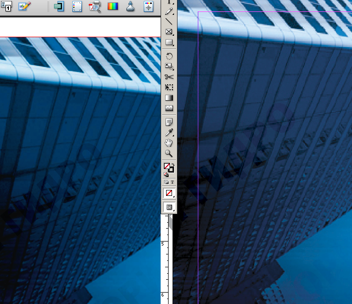The width and height of the screenshot is (352, 304).
Task: Click the text frame numbered 1 icon
Action: click(6, 6)
